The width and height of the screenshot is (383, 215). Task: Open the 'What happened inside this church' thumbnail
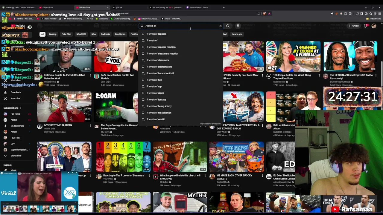click(x=180, y=157)
